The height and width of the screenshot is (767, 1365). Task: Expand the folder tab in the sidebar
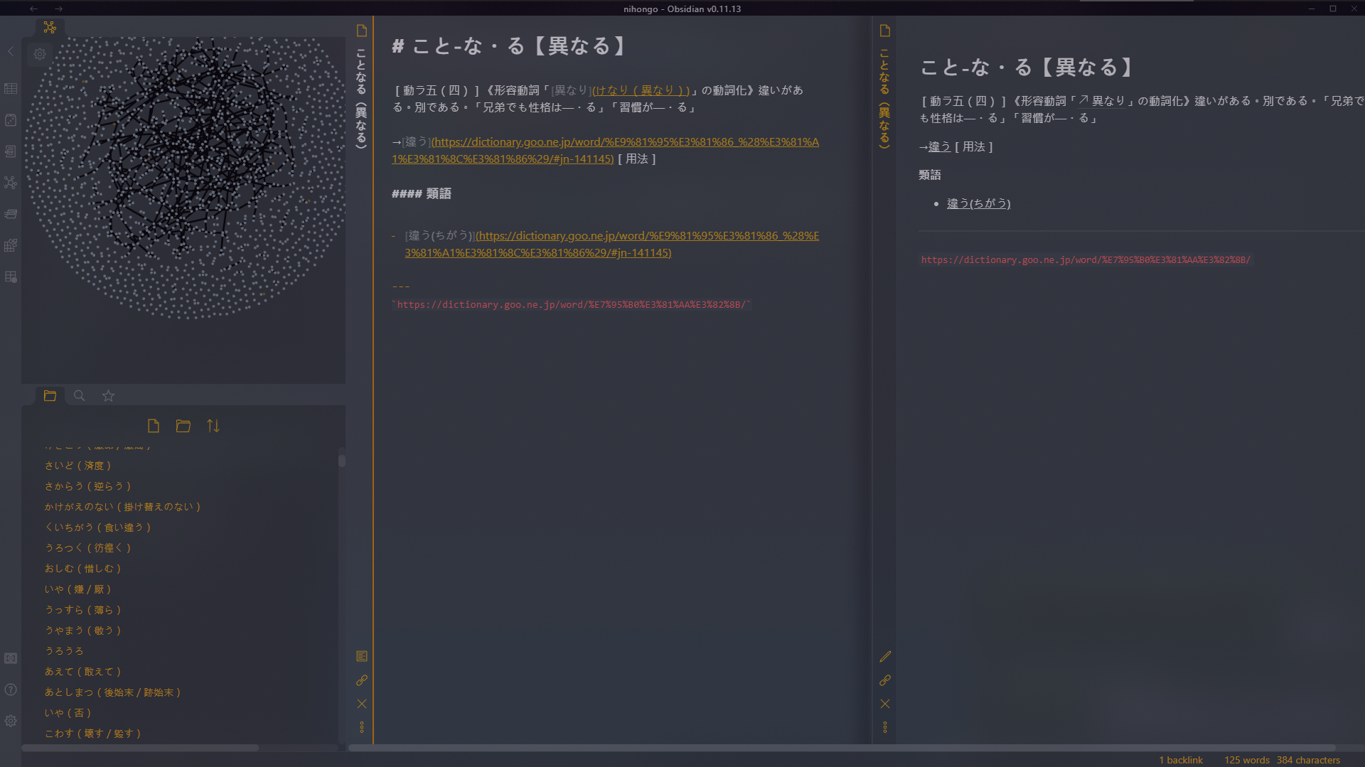pyautogui.click(x=50, y=396)
